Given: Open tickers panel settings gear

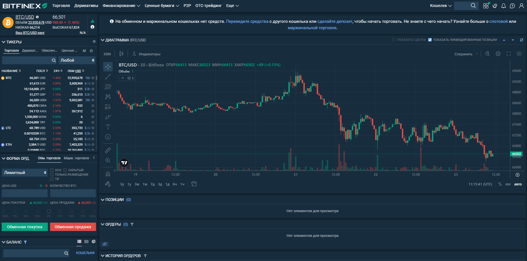Looking at the screenshot, I should click(94, 41).
